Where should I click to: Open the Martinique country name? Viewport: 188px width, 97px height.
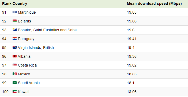click(x=27, y=12)
